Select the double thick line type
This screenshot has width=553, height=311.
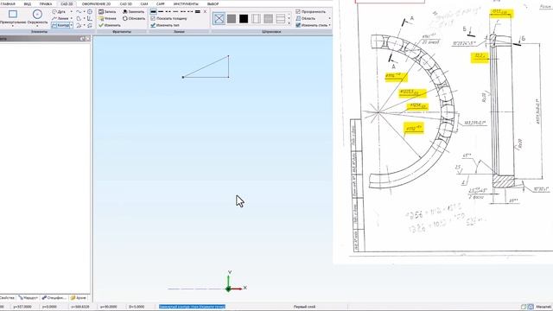(x=198, y=11)
